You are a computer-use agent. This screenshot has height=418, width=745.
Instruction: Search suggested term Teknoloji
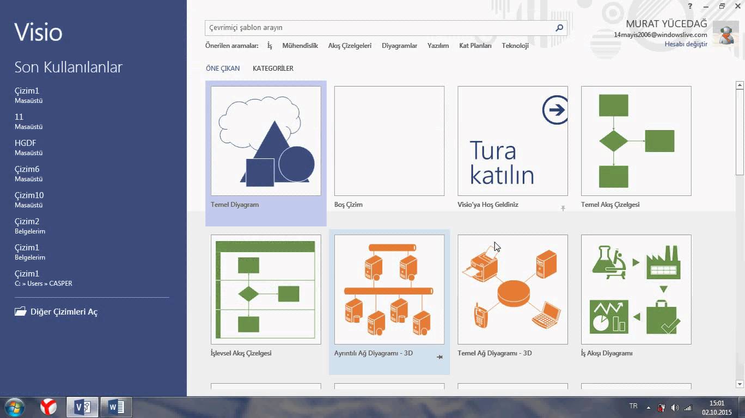(515, 46)
